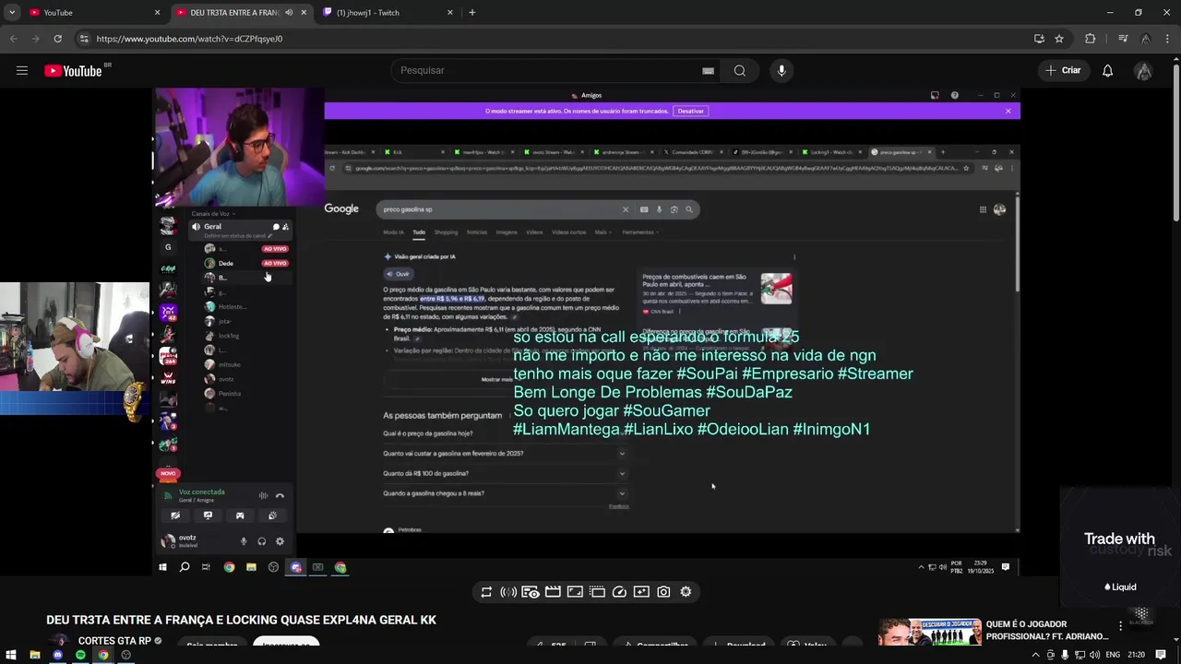Share your screen in Discord voice panel
This screenshot has height=664, width=1181.
pos(208,516)
